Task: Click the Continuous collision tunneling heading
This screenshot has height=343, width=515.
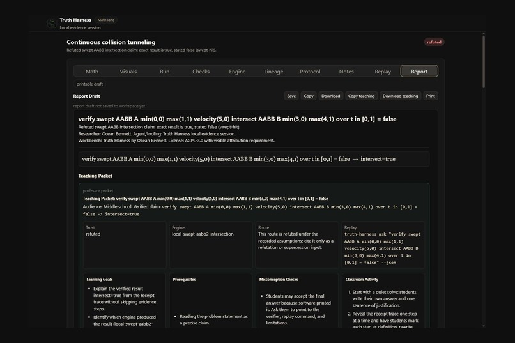Action: (111, 42)
